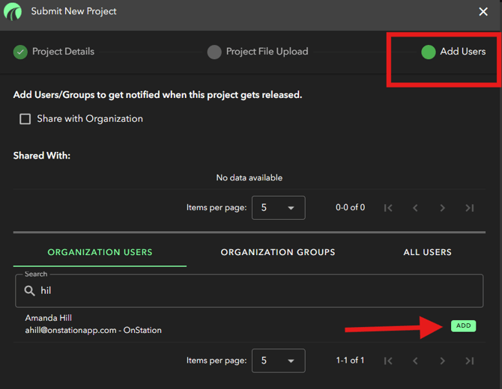Close the Submit New Project dialog
The image size is (502, 389).
[x=483, y=12]
